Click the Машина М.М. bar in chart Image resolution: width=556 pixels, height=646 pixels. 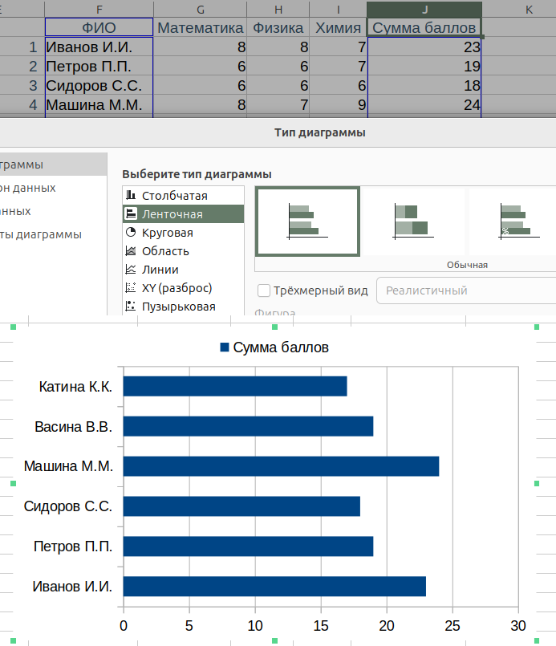click(x=281, y=466)
